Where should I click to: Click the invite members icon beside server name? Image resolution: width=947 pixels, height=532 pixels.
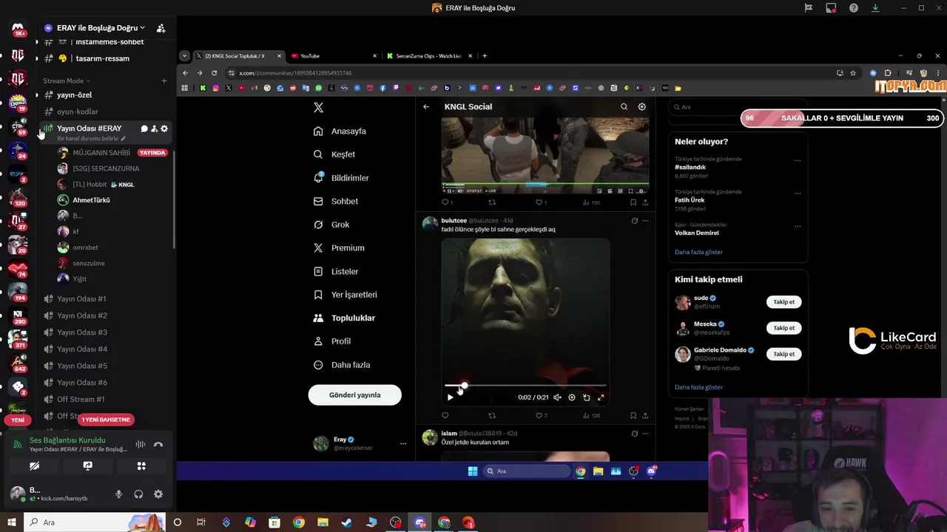click(x=161, y=28)
